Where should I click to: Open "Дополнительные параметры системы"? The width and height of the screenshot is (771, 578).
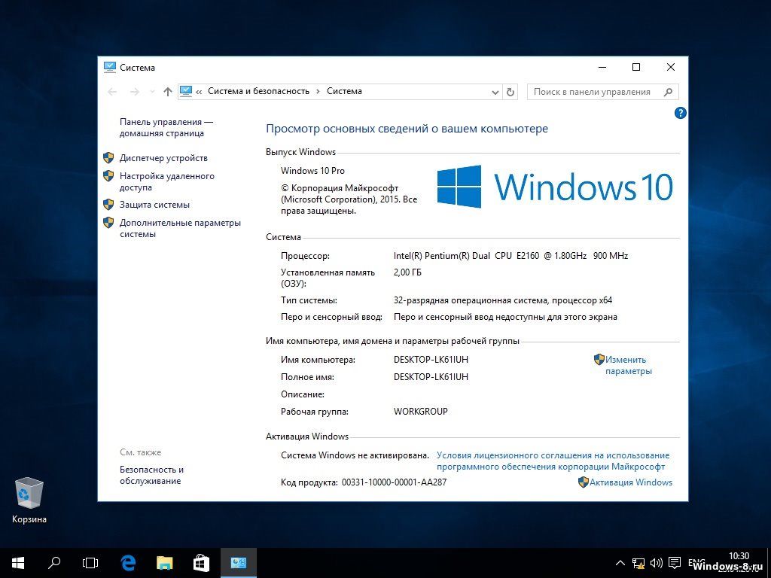click(180, 228)
